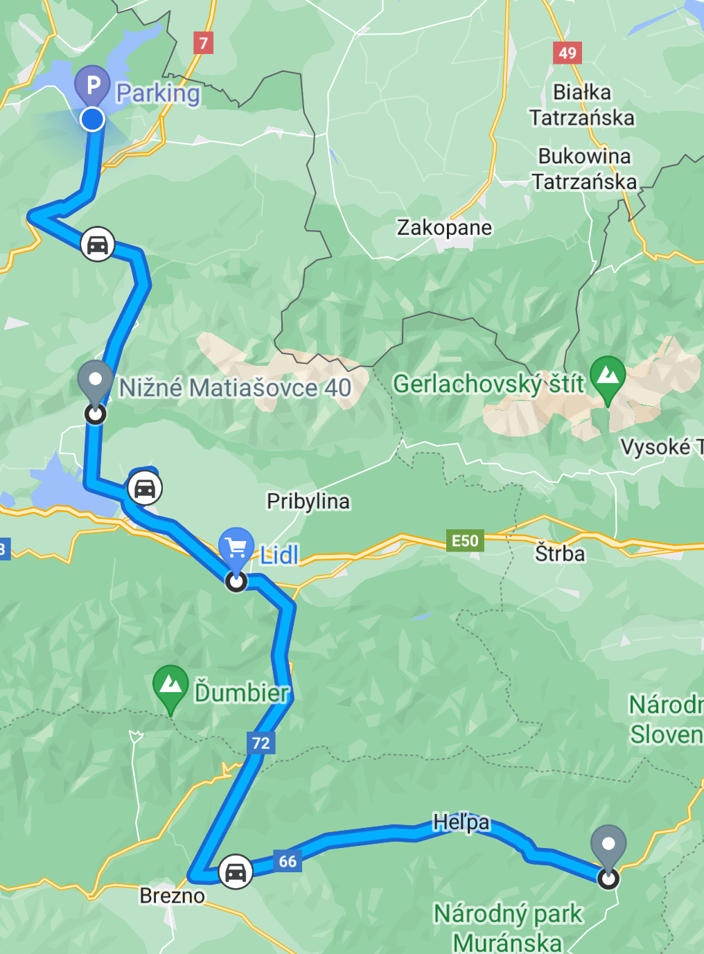Select the Ďumbier mountain peak icon
Screen dimensions: 704x954
[x=170, y=687]
